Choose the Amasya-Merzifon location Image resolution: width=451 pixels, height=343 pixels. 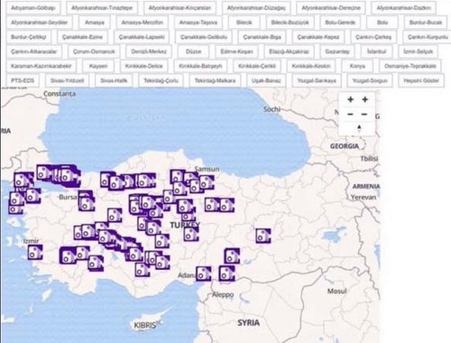point(143,23)
